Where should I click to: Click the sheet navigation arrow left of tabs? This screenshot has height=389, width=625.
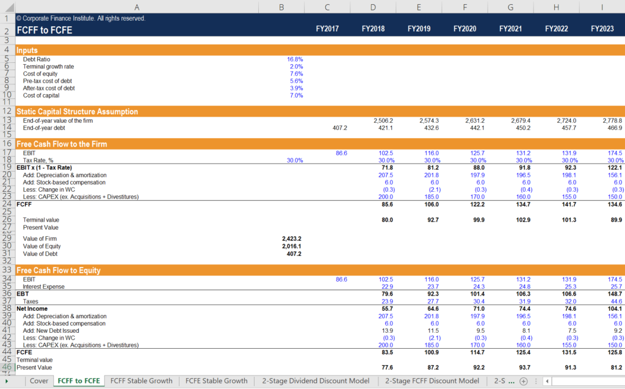pos(5,380)
